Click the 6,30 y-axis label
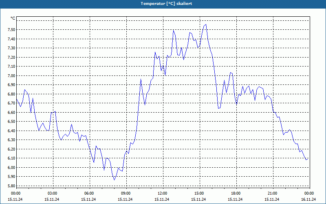 tap(11, 140)
